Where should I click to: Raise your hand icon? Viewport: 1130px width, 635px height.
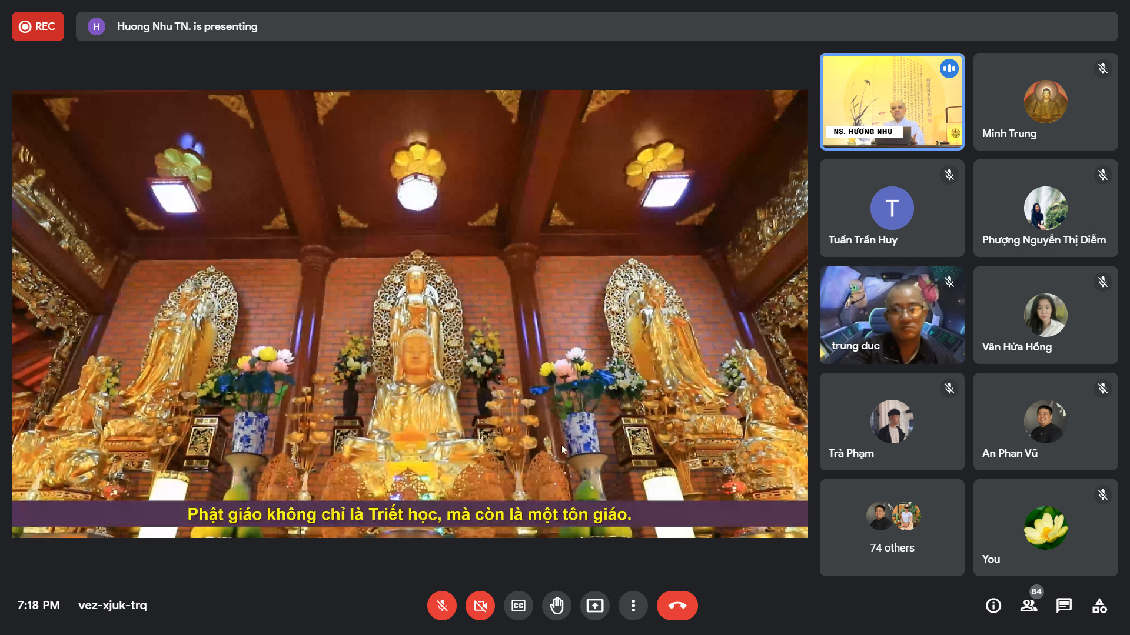556,606
